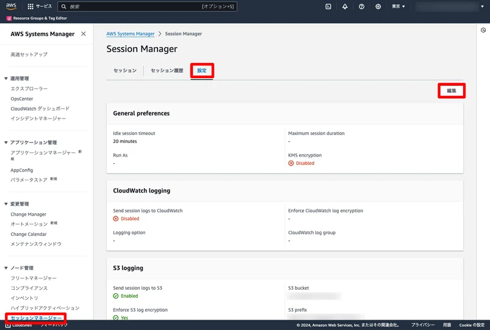The height and width of the screenshot is (330, 490).
Task: Click the CloudWatch logging heading
Action: click(x=141, y=191)
